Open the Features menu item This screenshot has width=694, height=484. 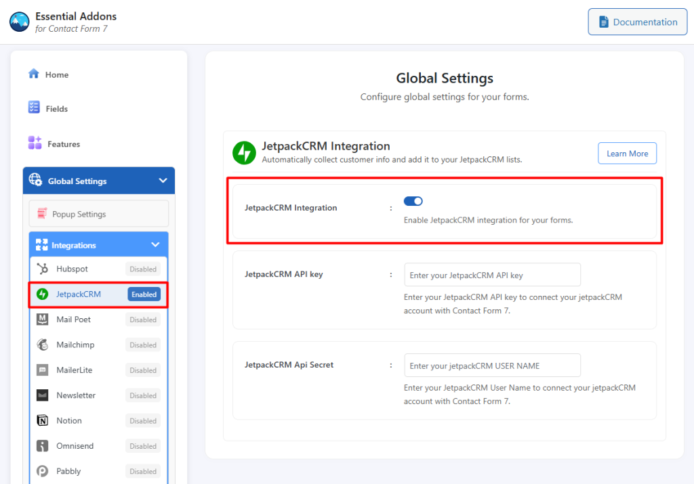[64, 144]
